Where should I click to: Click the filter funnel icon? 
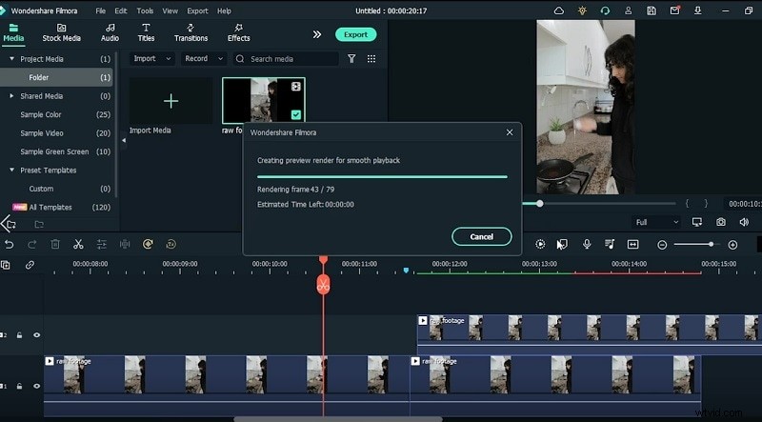click(351, 59)
